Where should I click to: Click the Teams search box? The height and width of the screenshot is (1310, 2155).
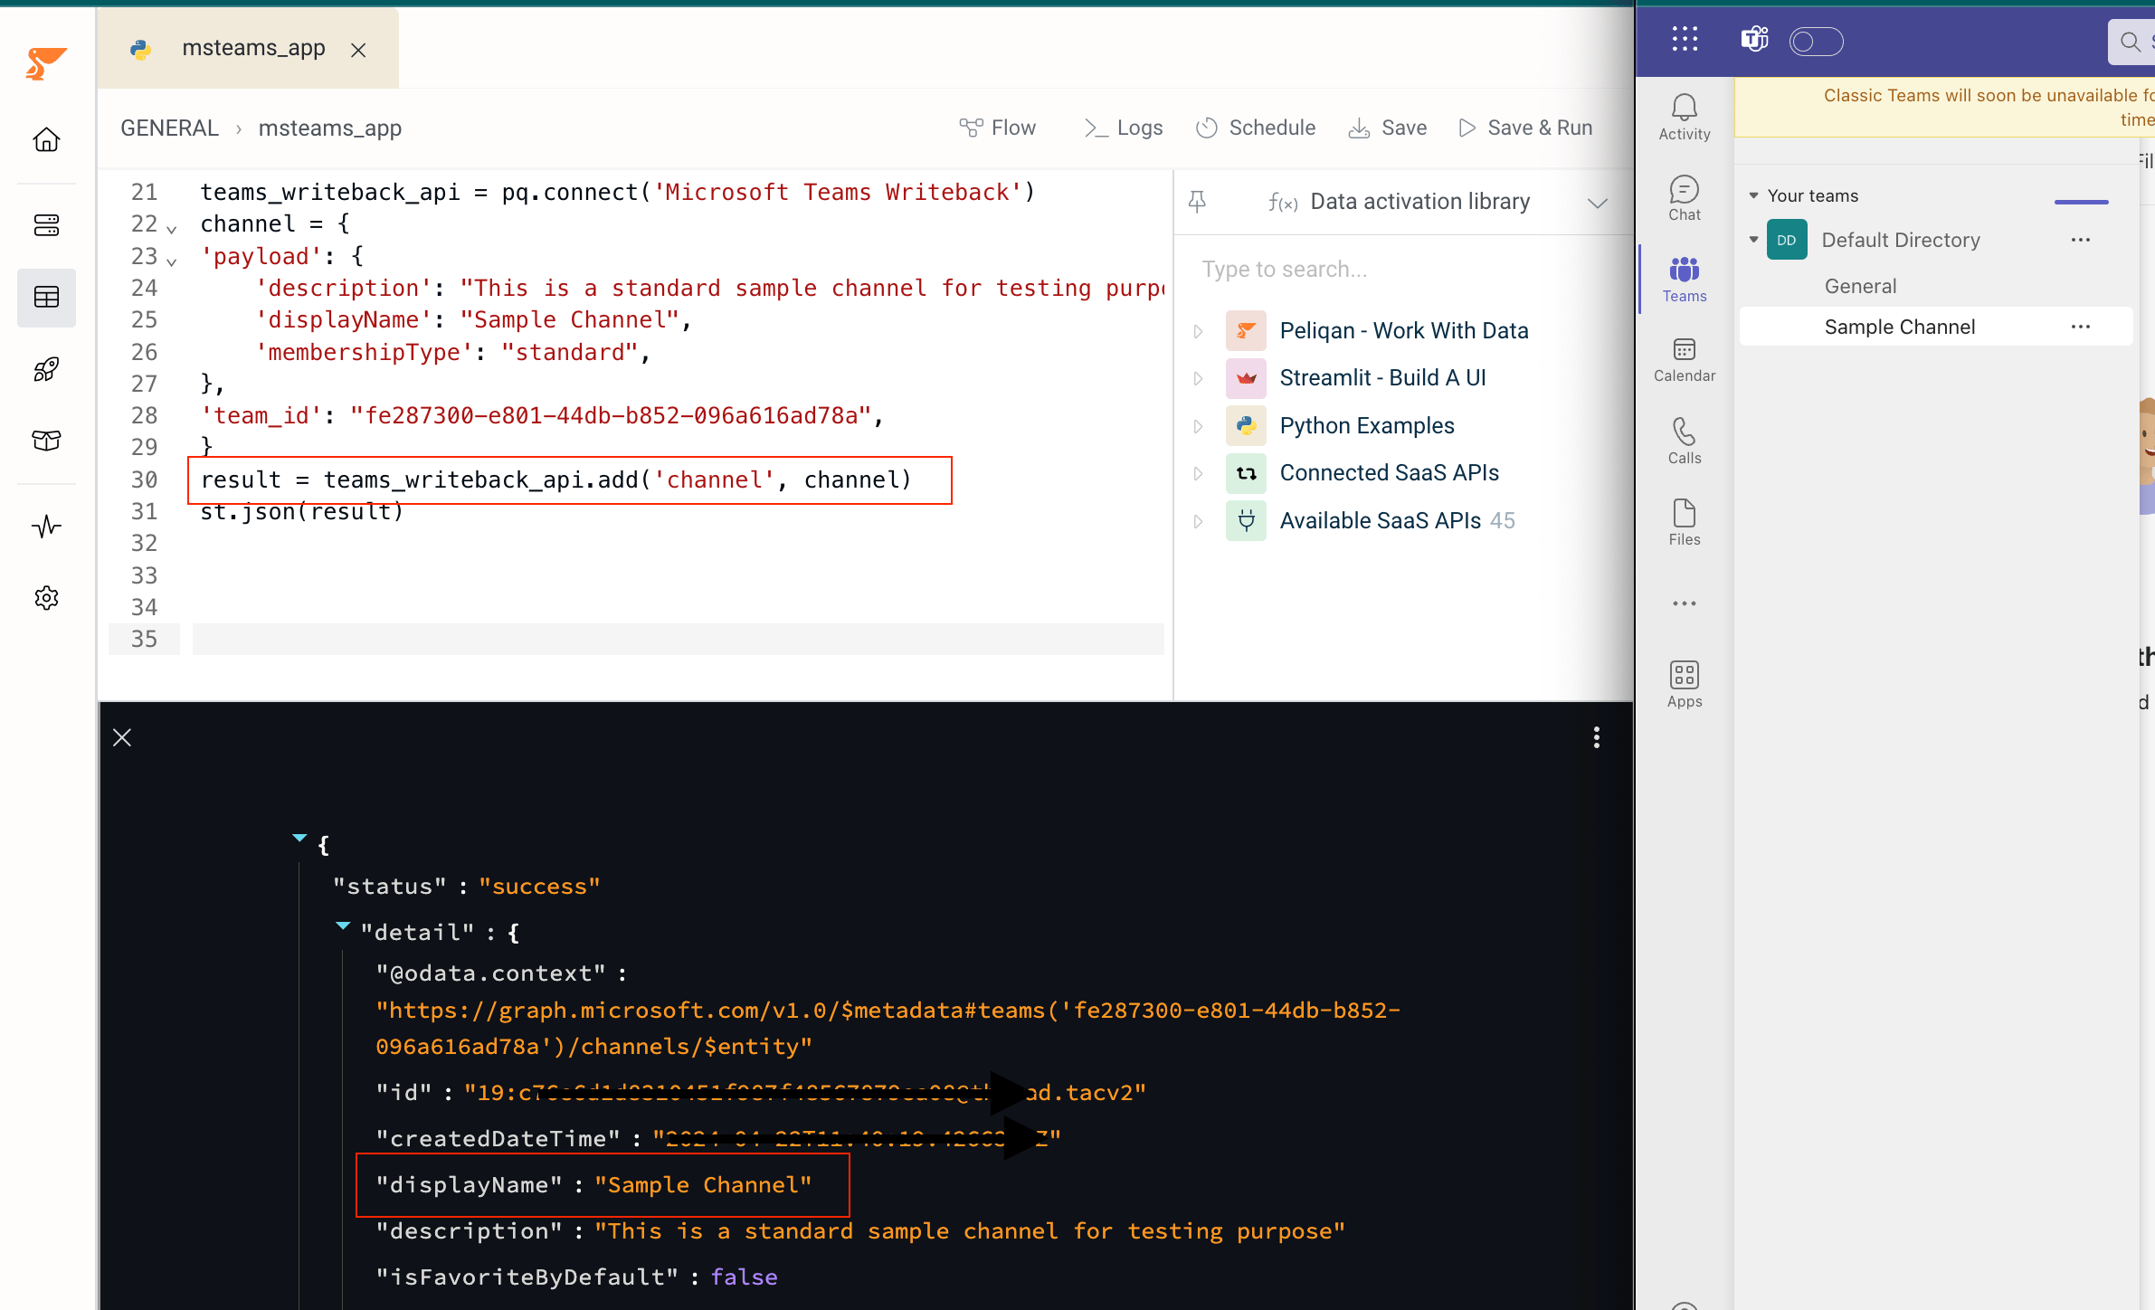(x=2131, y=42)
